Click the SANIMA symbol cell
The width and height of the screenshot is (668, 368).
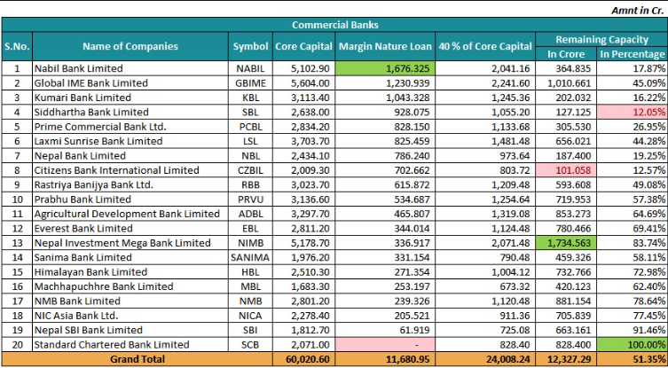click(250, 256)
